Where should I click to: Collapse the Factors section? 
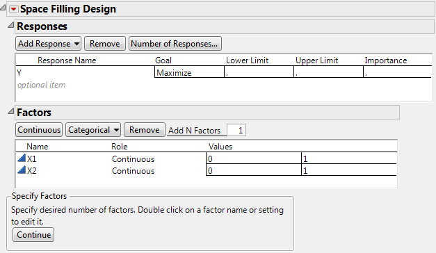(11, 111)
